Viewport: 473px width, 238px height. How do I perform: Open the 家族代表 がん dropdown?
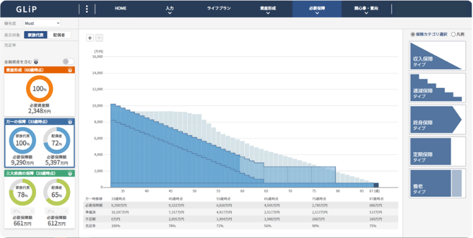pos(22,211)
